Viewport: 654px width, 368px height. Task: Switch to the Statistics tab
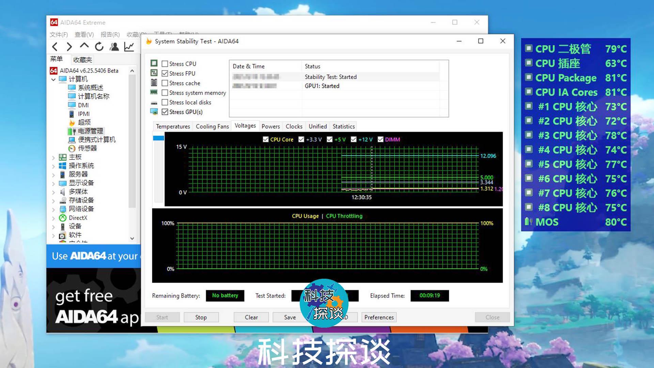[x=342, y=126]
